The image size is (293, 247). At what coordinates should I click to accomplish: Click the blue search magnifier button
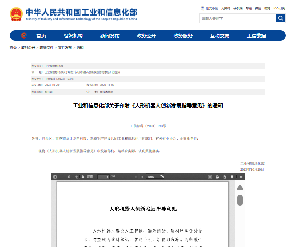point(280,18)
